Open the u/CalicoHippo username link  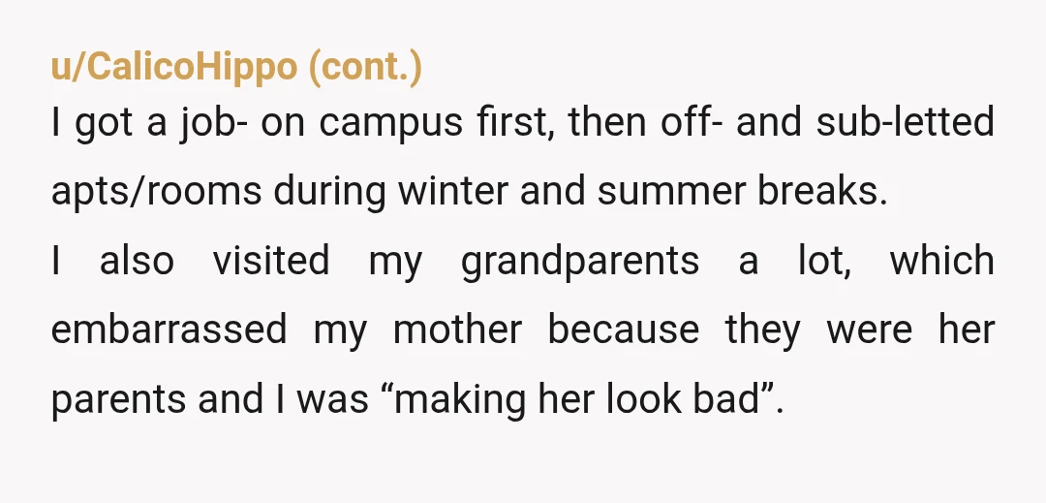pyautogui.click(x=174, y=68)
